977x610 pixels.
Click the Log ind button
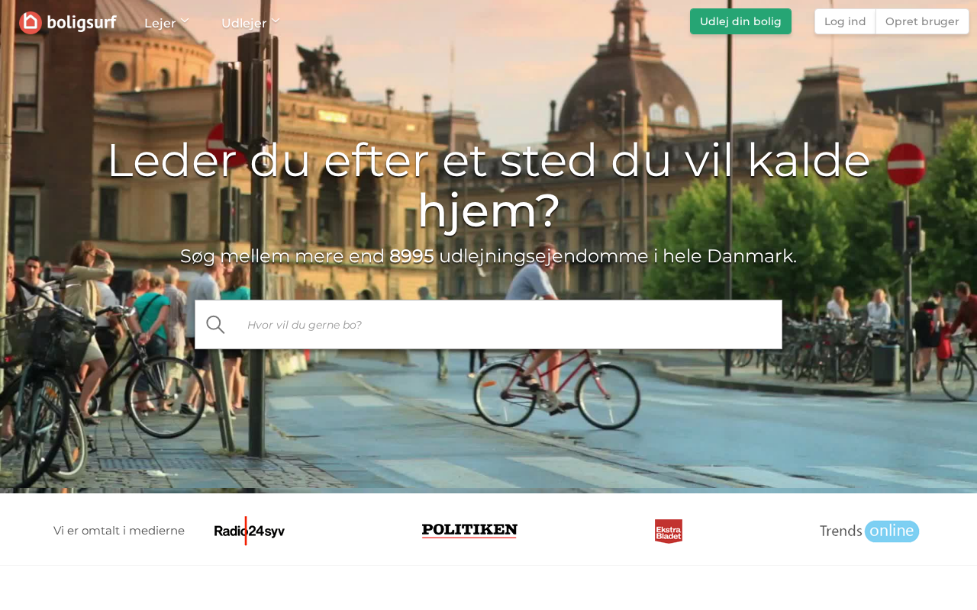point(845,21)
